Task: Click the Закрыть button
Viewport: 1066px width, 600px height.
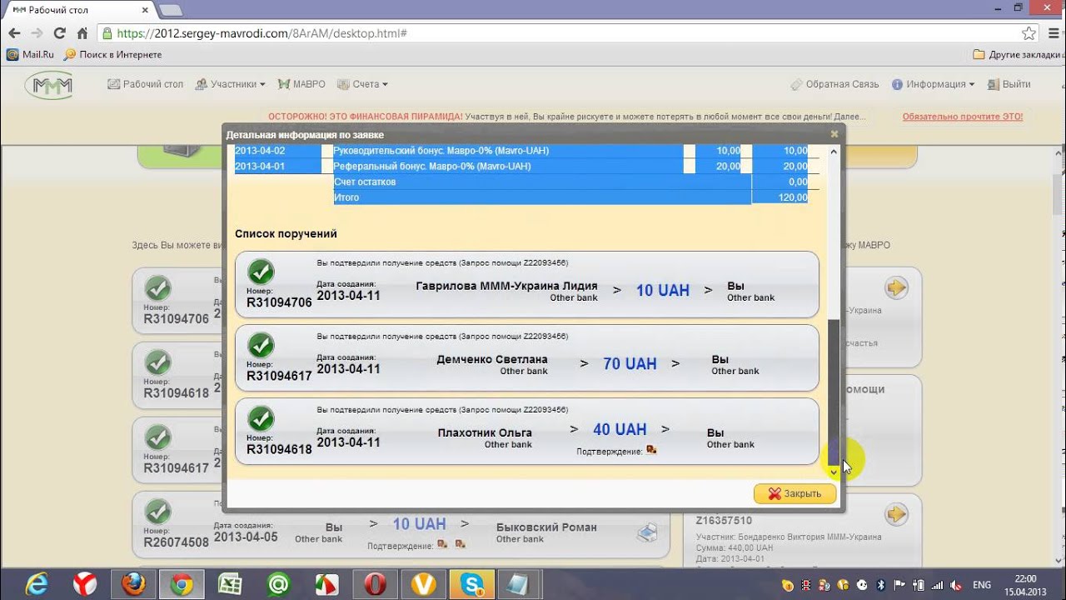Action: 795,493
